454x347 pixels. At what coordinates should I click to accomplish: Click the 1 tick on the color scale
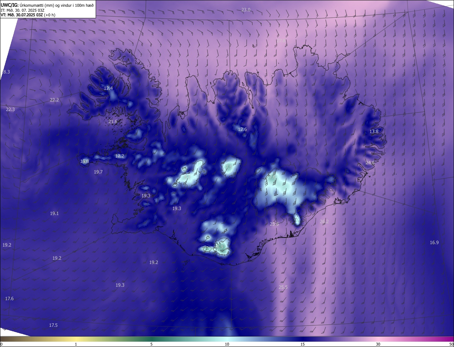click(x=76, y=344)
